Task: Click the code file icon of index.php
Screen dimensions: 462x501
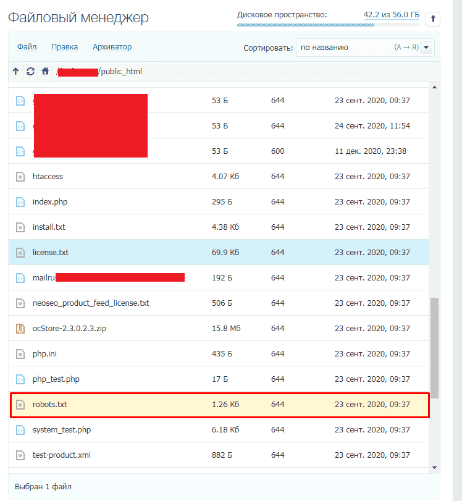Action: pos(20,201)
